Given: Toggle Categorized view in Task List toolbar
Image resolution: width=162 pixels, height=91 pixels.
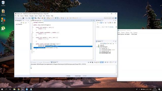Looking at the screenshot, I should pos(101,23).
